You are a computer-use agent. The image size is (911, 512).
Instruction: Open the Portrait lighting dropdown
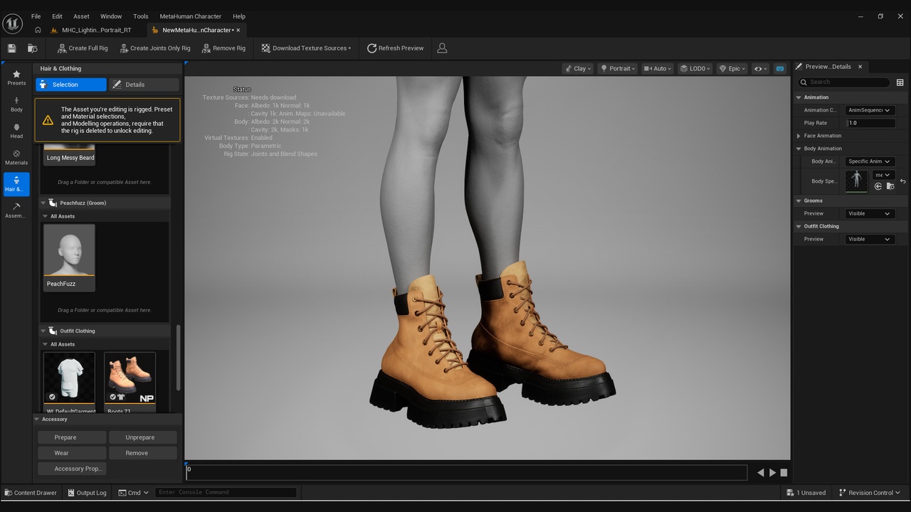[x=618, y=69]
